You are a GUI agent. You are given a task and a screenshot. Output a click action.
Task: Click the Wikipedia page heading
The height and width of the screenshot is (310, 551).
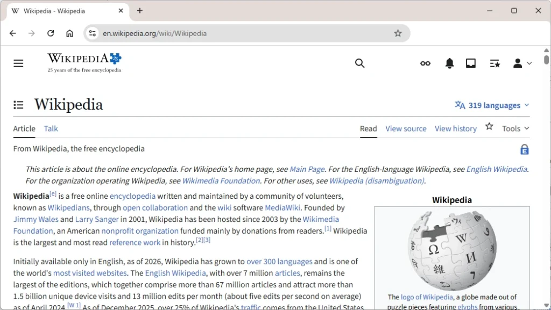pyautogui.click(x=68, y=105)
